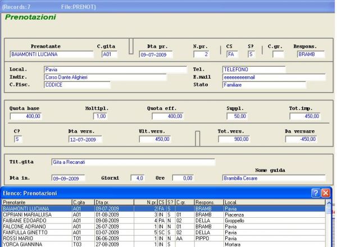The image size is (337, 247).
Task: Sort list by C.gita column header
Action: click(83, 202)
